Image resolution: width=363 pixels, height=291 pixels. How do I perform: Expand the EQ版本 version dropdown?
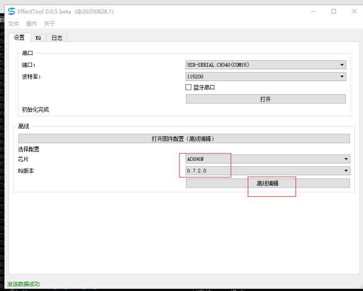pos(268,171)
